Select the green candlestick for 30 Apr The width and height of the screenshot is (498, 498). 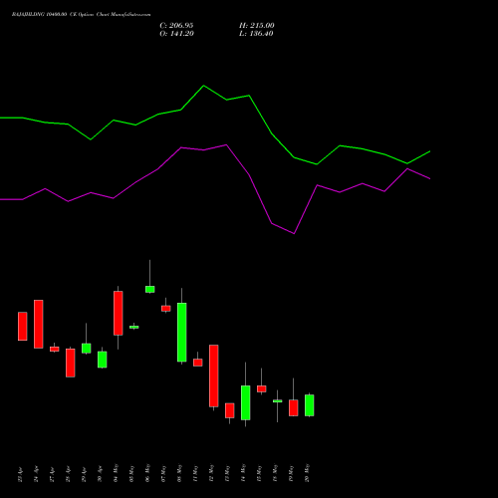[x=103, y=360]
